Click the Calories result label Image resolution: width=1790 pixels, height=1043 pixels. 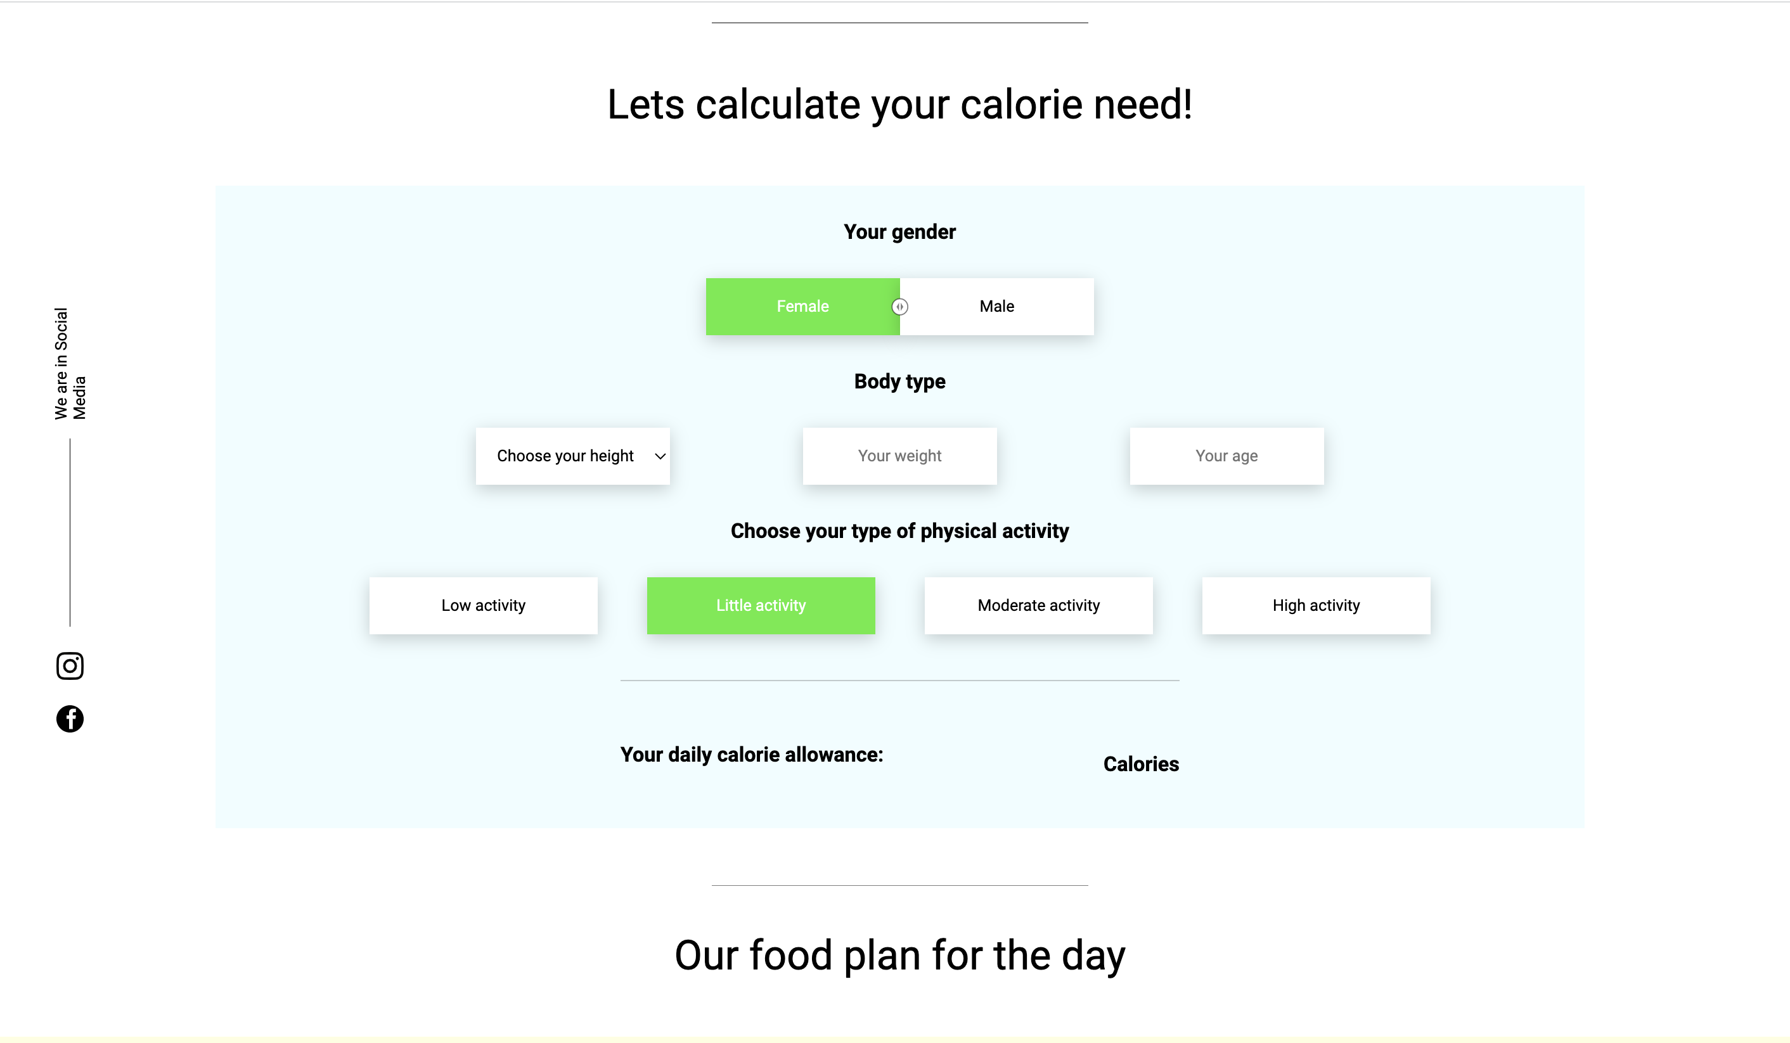coord(1141,764)
